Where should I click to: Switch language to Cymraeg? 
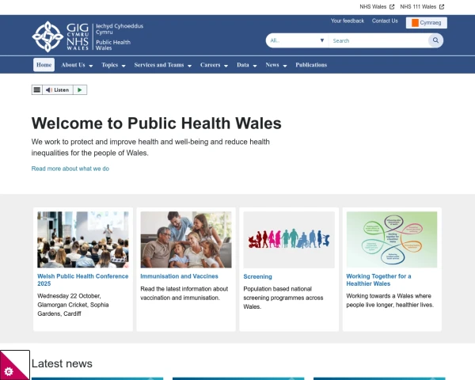click(x=426, y=23)
